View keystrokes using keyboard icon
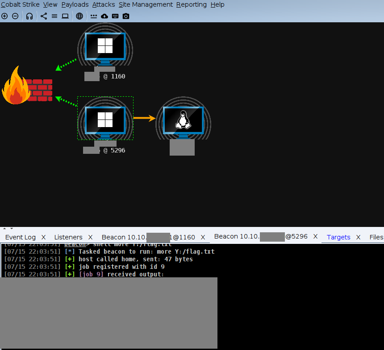The width and height of the screenshot is (384, 350). (115, 16)
